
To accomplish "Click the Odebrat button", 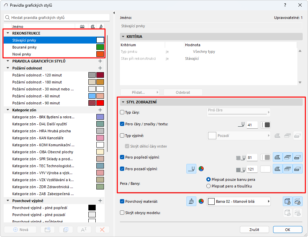I will point(183,92).
